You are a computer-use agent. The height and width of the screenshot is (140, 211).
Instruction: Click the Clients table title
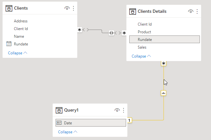[21, 8]
